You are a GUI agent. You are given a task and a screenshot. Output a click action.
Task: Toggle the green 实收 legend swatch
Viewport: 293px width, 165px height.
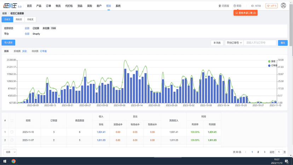(269, 61)
